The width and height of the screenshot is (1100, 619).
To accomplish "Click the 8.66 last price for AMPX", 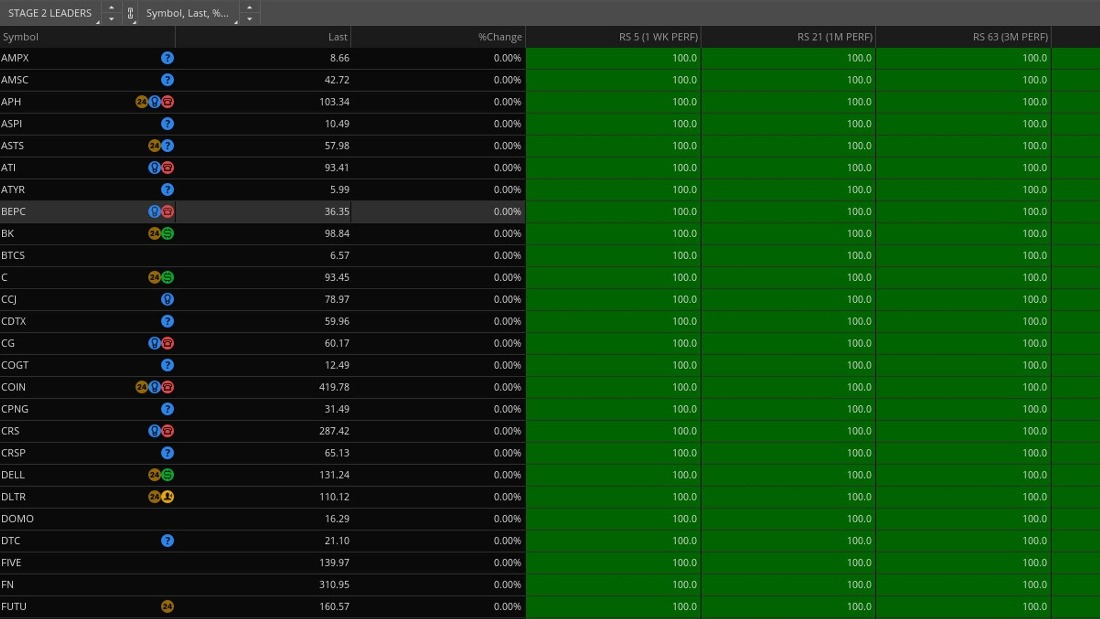I will tap(340, 58).
